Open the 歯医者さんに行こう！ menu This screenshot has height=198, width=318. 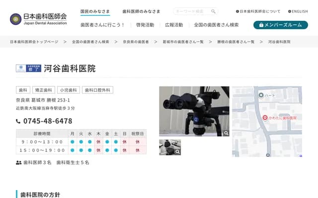point(102,25)
